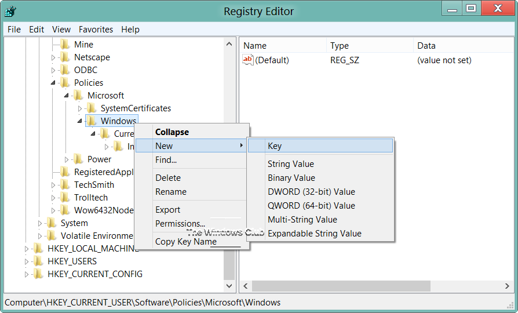Expand the HKEY_LOCAL_MACHINE tree node
Viewport: 518px width, 313px height.
pos(27,249)
